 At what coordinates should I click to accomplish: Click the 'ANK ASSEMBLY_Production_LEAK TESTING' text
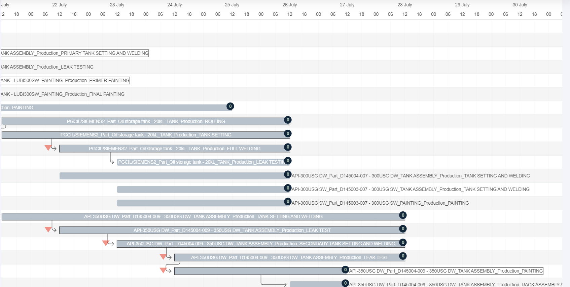[x=47, y=67]
